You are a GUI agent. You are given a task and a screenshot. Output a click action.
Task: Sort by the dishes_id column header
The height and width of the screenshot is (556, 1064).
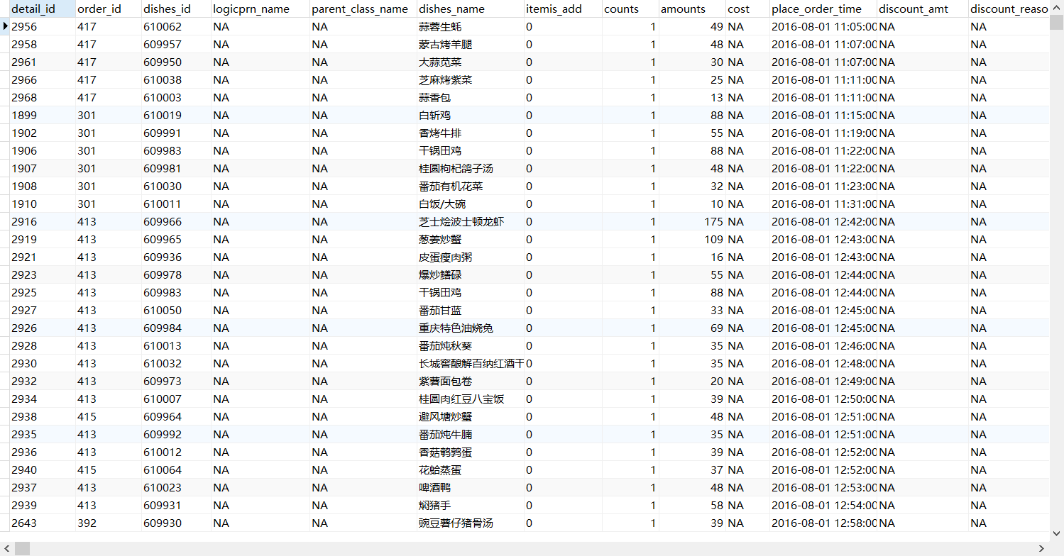pyautogui.click(x=176, y=9)
